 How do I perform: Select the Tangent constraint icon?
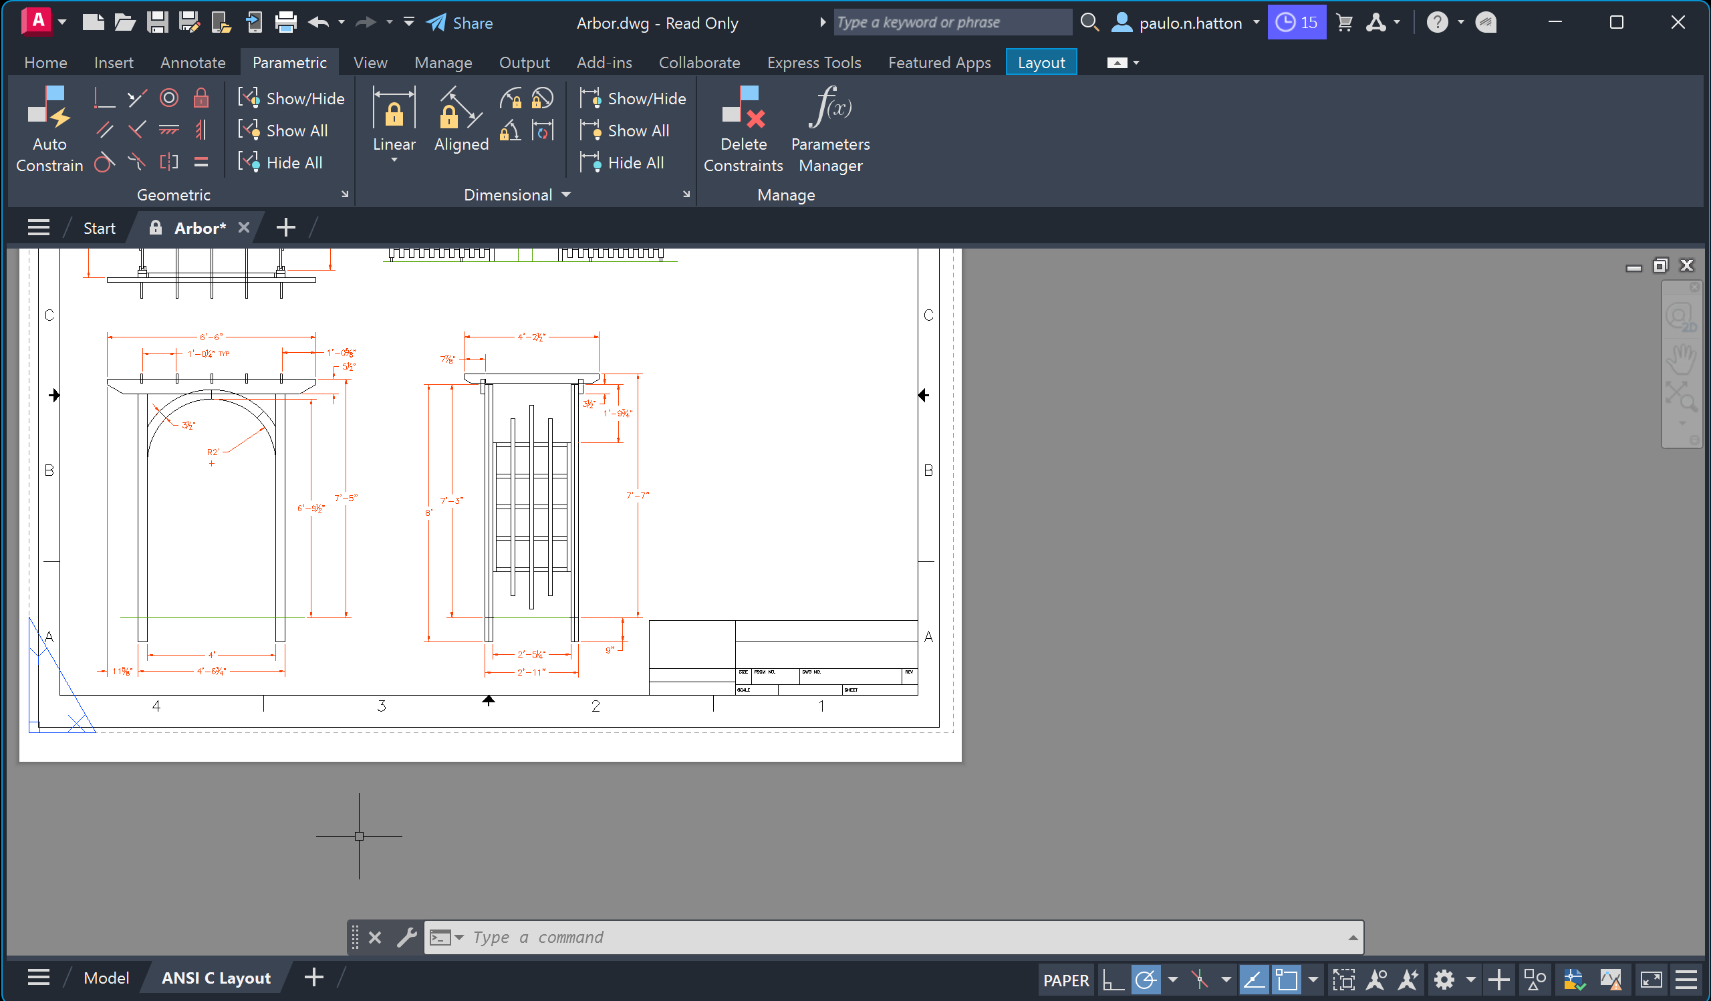pyautogui.click(x=104, y=163)
